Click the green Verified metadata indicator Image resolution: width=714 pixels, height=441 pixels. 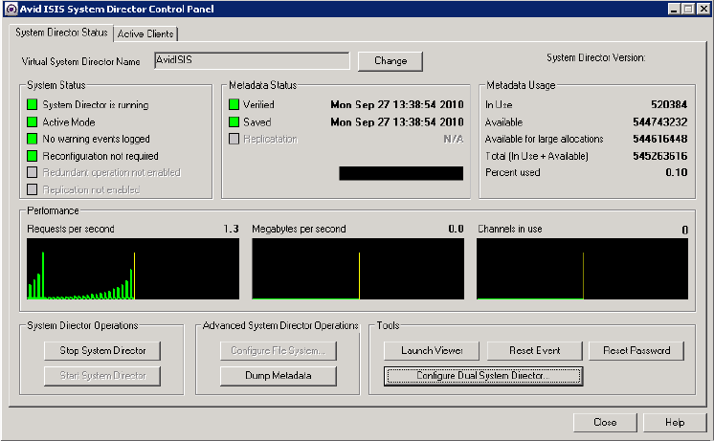234,104
